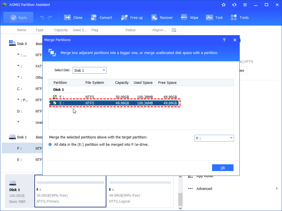
Task: Click the Partition column header in dialog
Action: 60,82
